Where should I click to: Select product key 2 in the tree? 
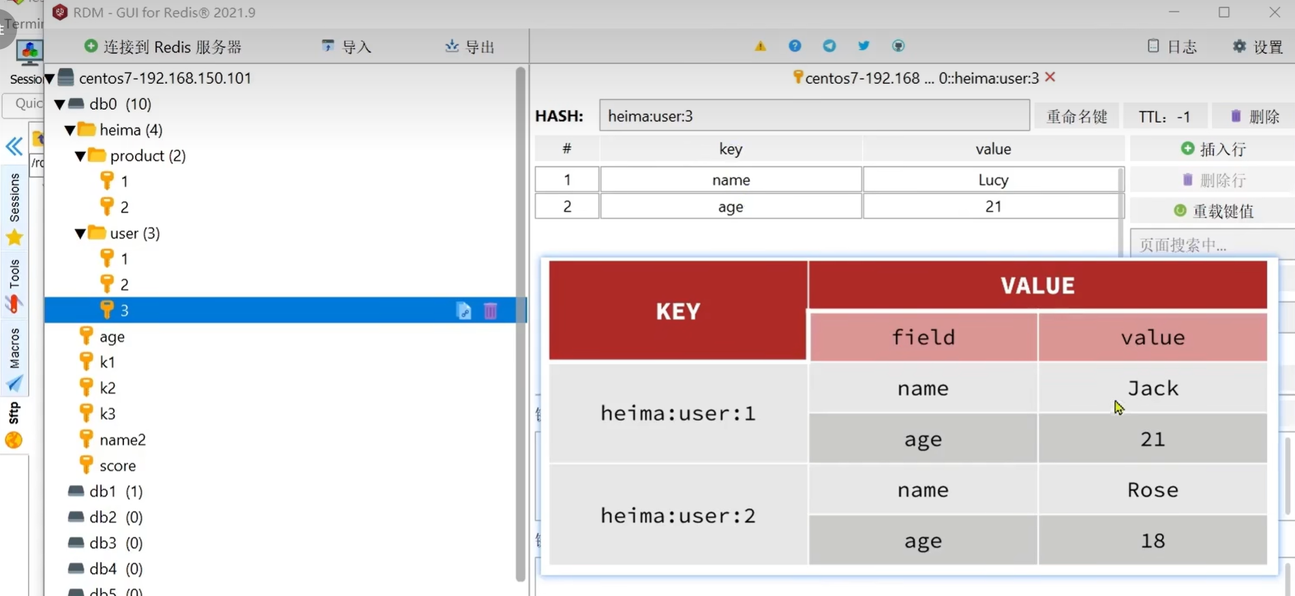pos(124,207)
